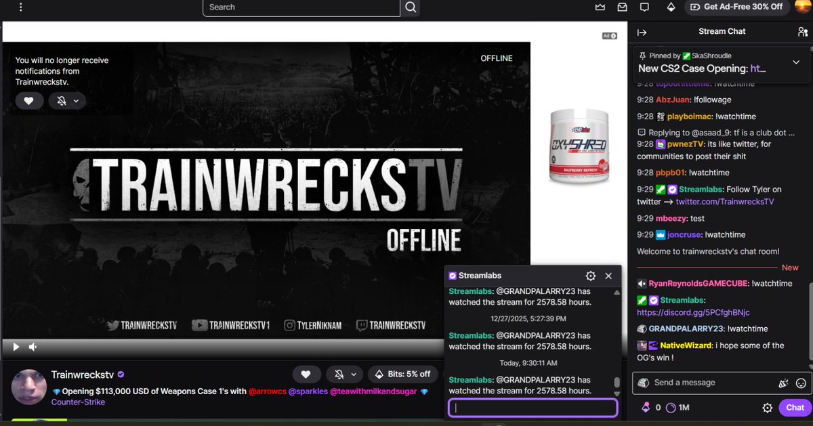Open the Counter-Strike category link
The height and width of the screenshot is (426, 813).
point(78,402)
